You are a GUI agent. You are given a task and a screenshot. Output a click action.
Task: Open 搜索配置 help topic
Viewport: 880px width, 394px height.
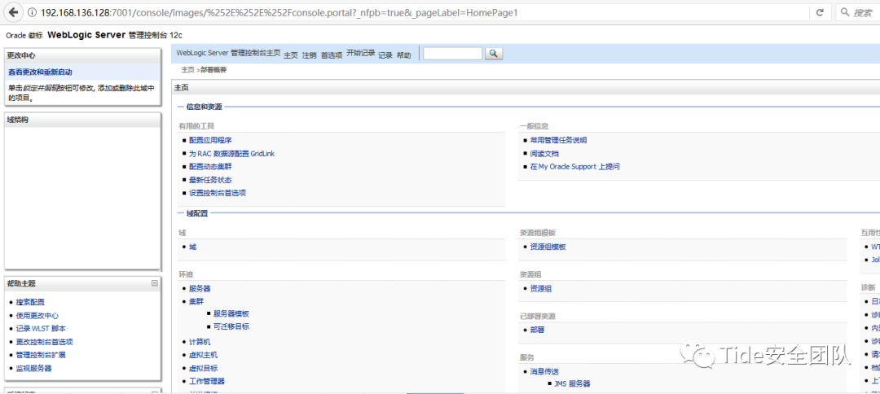click(x=30, y=302)
